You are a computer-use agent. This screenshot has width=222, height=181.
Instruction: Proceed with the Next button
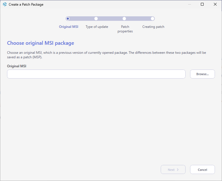click(x=173, y=169)
